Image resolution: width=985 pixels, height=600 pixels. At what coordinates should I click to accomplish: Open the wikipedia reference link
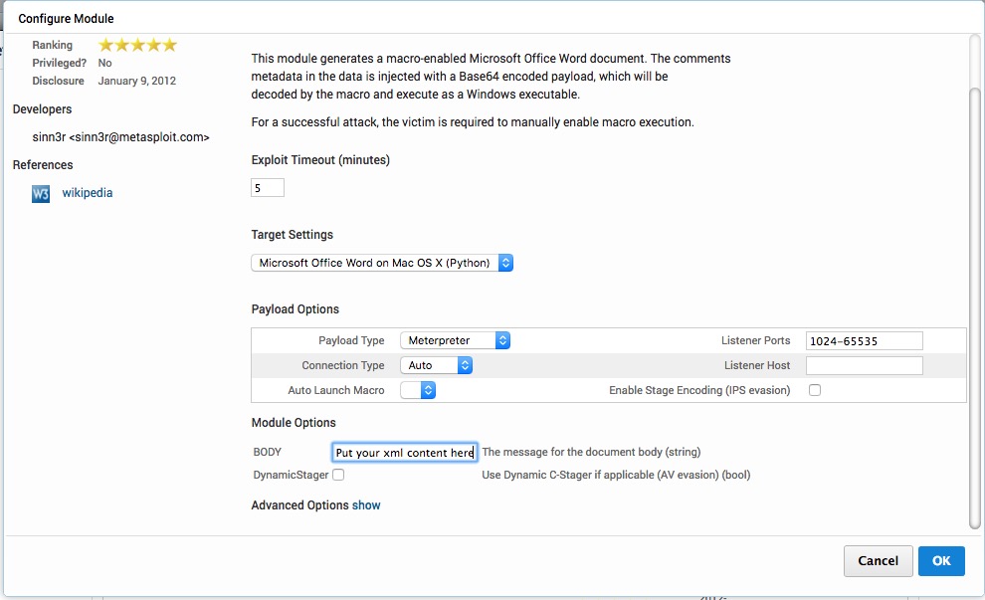pyautogui.click(x=88, y=193)
